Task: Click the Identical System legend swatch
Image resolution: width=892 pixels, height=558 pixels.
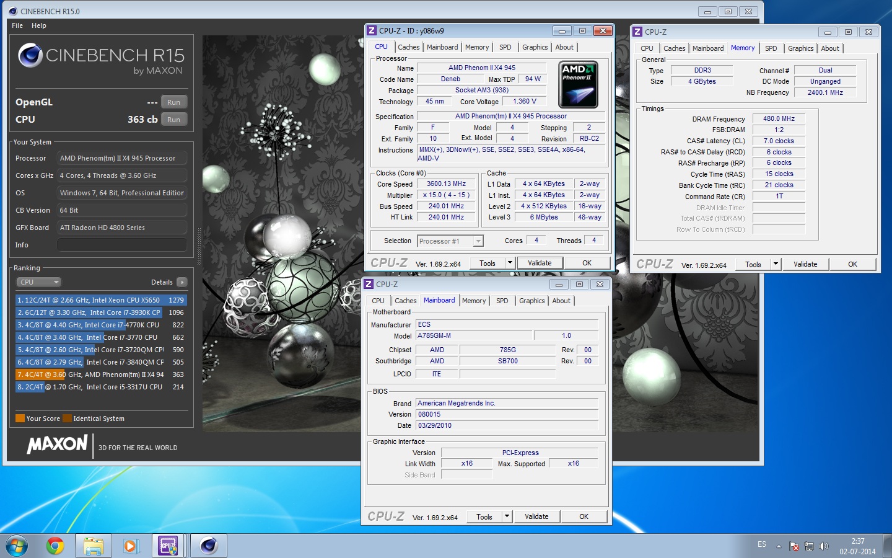Action: [x=68, y=418]
